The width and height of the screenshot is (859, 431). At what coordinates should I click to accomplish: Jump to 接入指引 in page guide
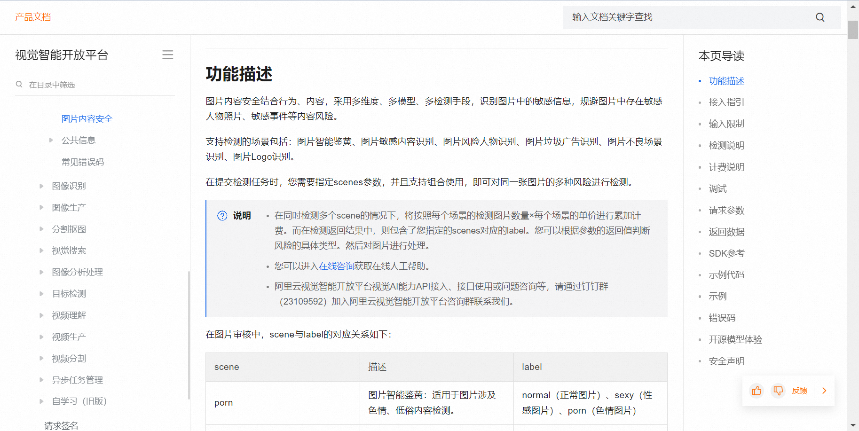click(726, 102)
